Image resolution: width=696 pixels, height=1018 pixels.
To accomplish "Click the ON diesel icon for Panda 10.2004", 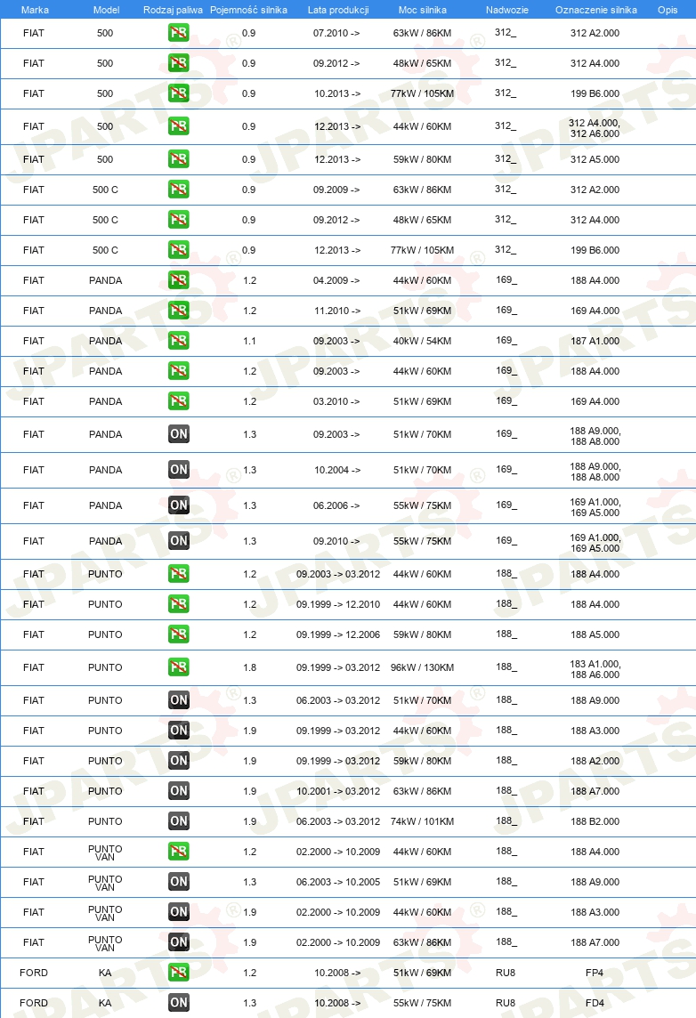I will 179,469.
